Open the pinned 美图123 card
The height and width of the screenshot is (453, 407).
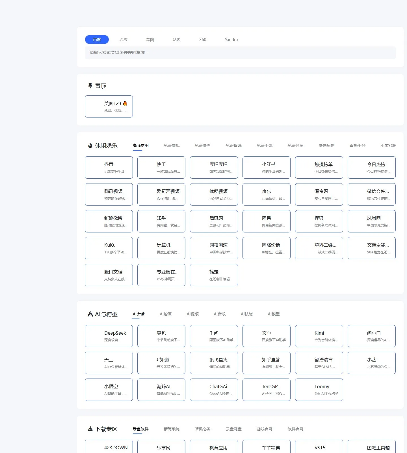coord(109,106)
